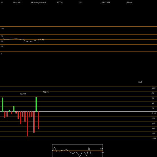Click the '60' MR axis label
157x157 pixels.
(153, 98)
